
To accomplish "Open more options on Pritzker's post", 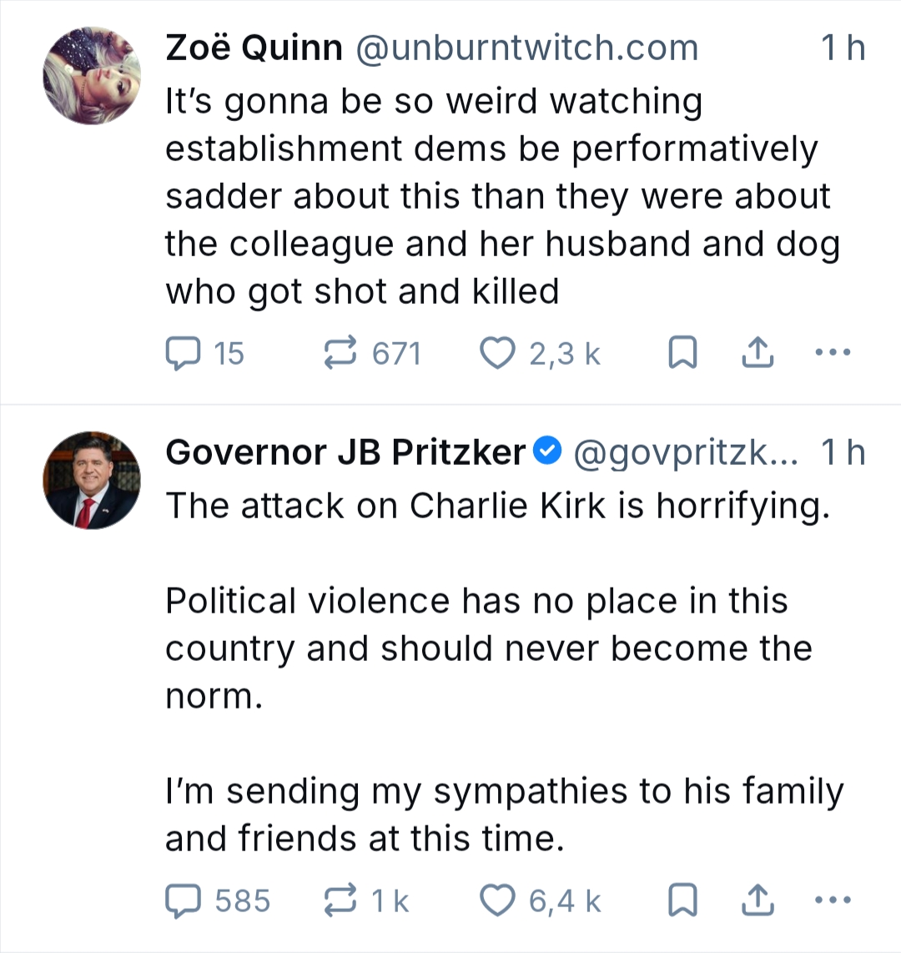I will coord(832,901).
